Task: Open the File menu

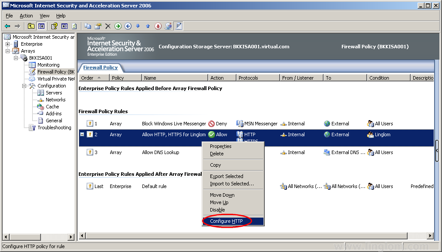Action: [x=9, y=16]
